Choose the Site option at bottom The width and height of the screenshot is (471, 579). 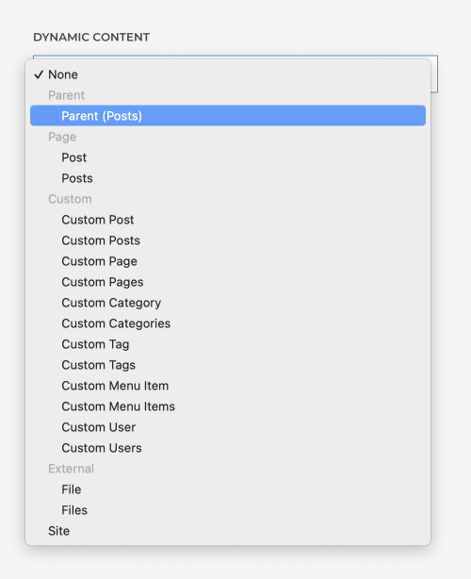(x=228, y=531)
